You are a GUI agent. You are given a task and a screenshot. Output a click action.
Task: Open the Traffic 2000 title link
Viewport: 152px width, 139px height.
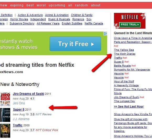pos(18,125)
